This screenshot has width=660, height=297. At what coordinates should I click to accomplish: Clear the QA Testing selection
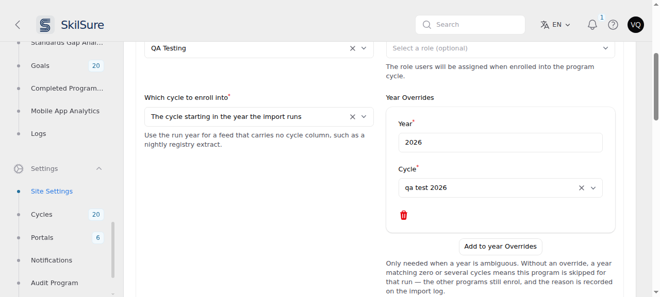pos(353,48)
